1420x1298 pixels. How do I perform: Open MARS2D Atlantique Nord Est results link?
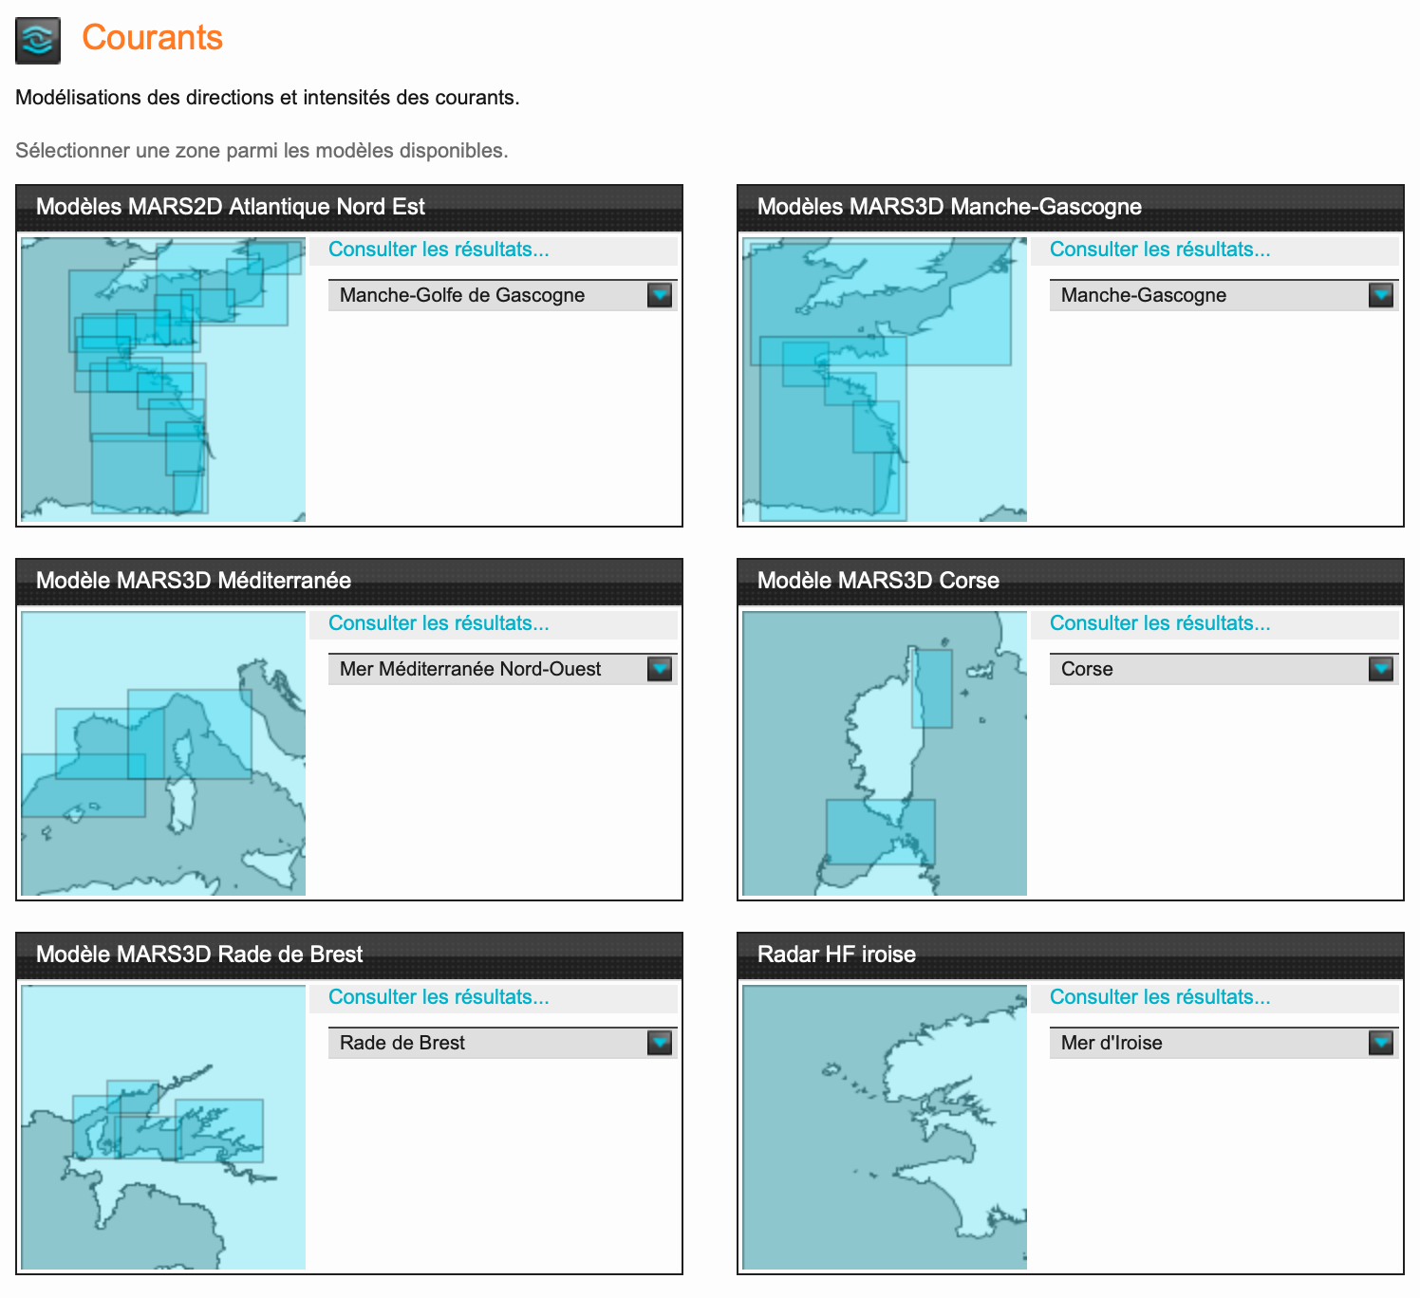tap(439, 250)
